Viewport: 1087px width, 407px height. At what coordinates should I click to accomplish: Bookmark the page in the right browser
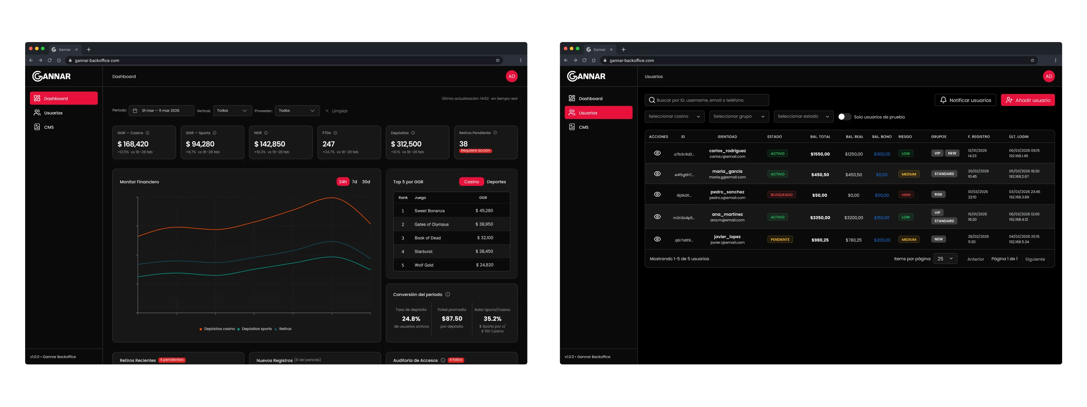click(x=1032, y=60)
